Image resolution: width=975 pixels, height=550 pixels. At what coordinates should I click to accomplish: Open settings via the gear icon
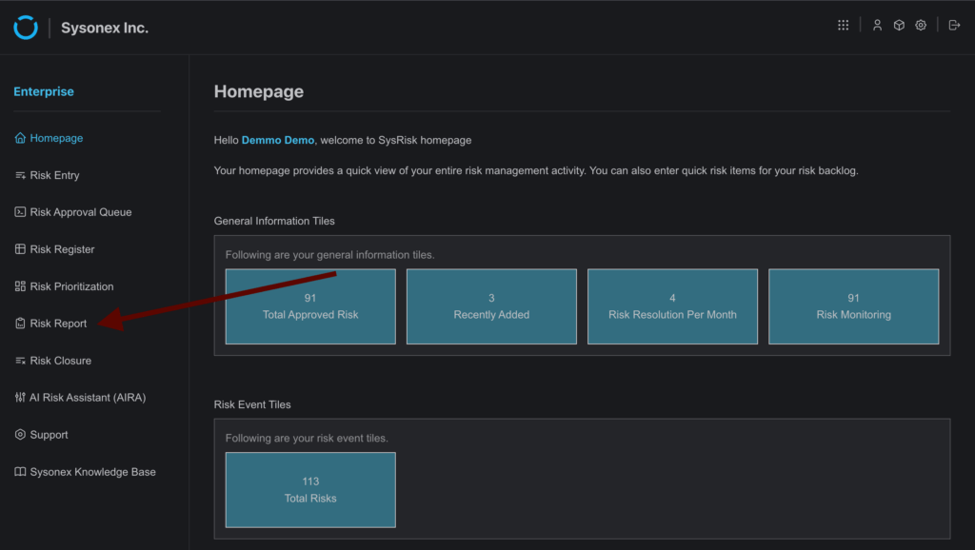(921, 26)
